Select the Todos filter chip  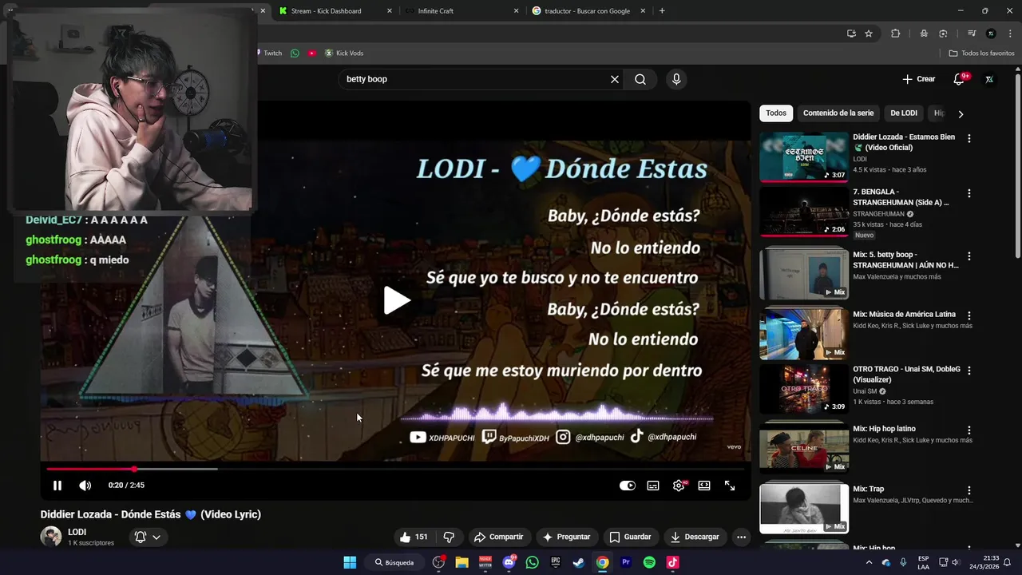776,113
